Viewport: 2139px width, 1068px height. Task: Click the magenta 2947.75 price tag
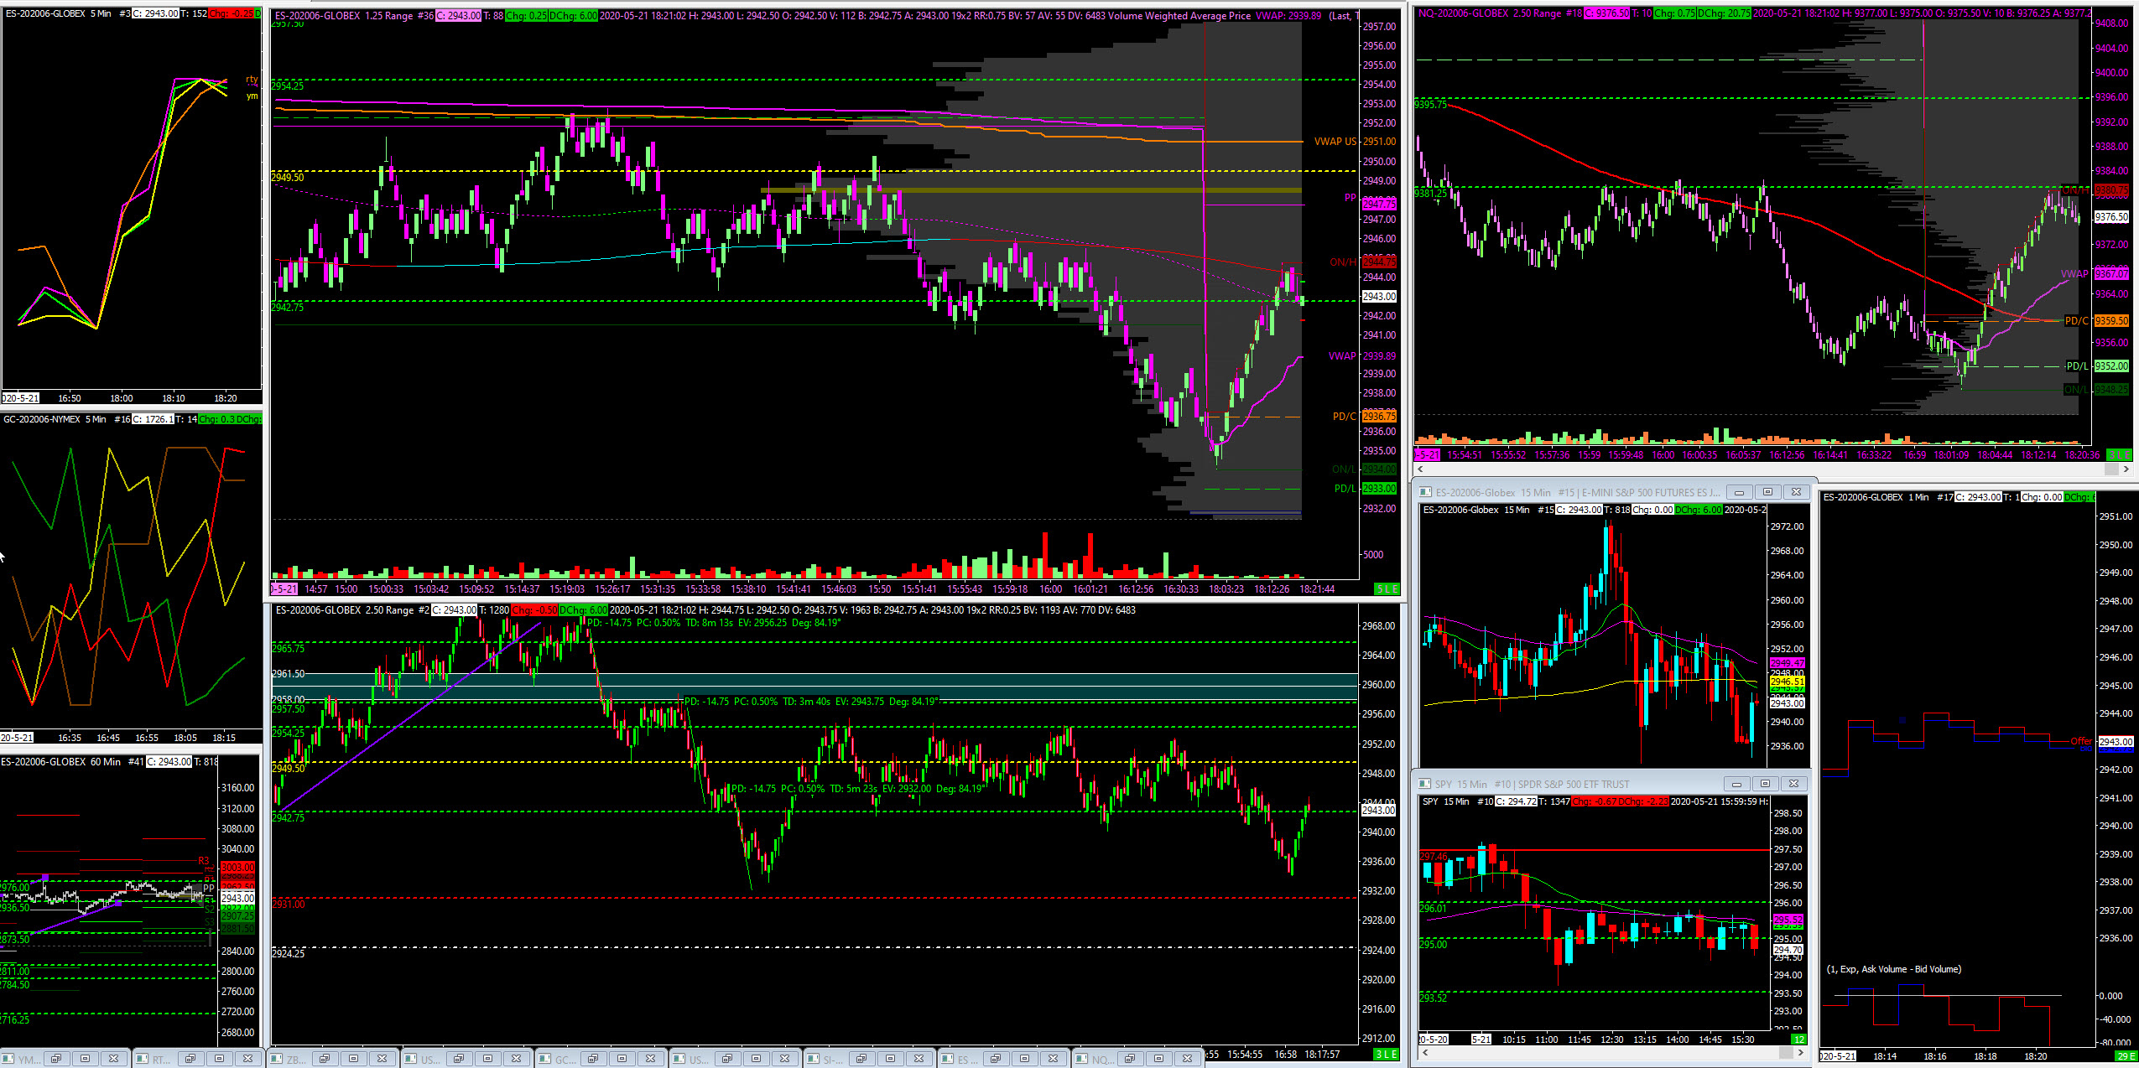(x=1379, y=204)
